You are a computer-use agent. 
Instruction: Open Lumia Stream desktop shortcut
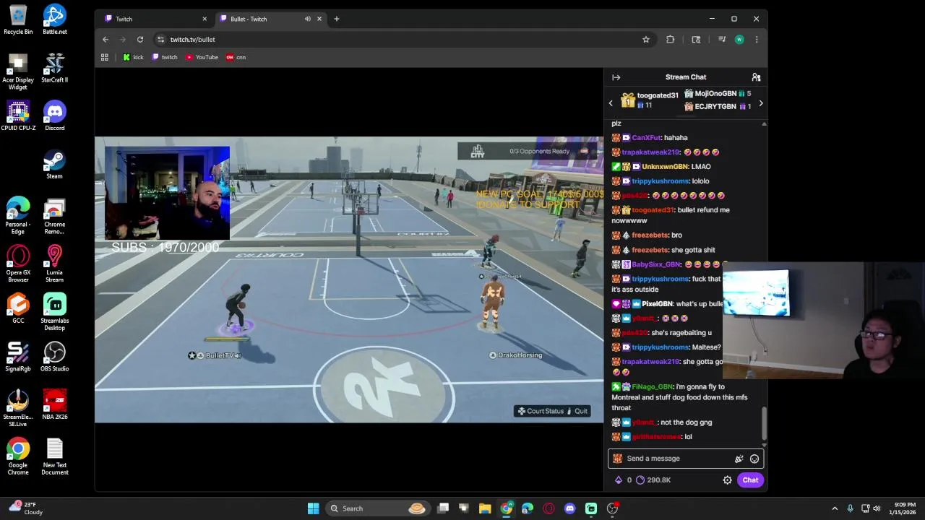pos(55,264)
